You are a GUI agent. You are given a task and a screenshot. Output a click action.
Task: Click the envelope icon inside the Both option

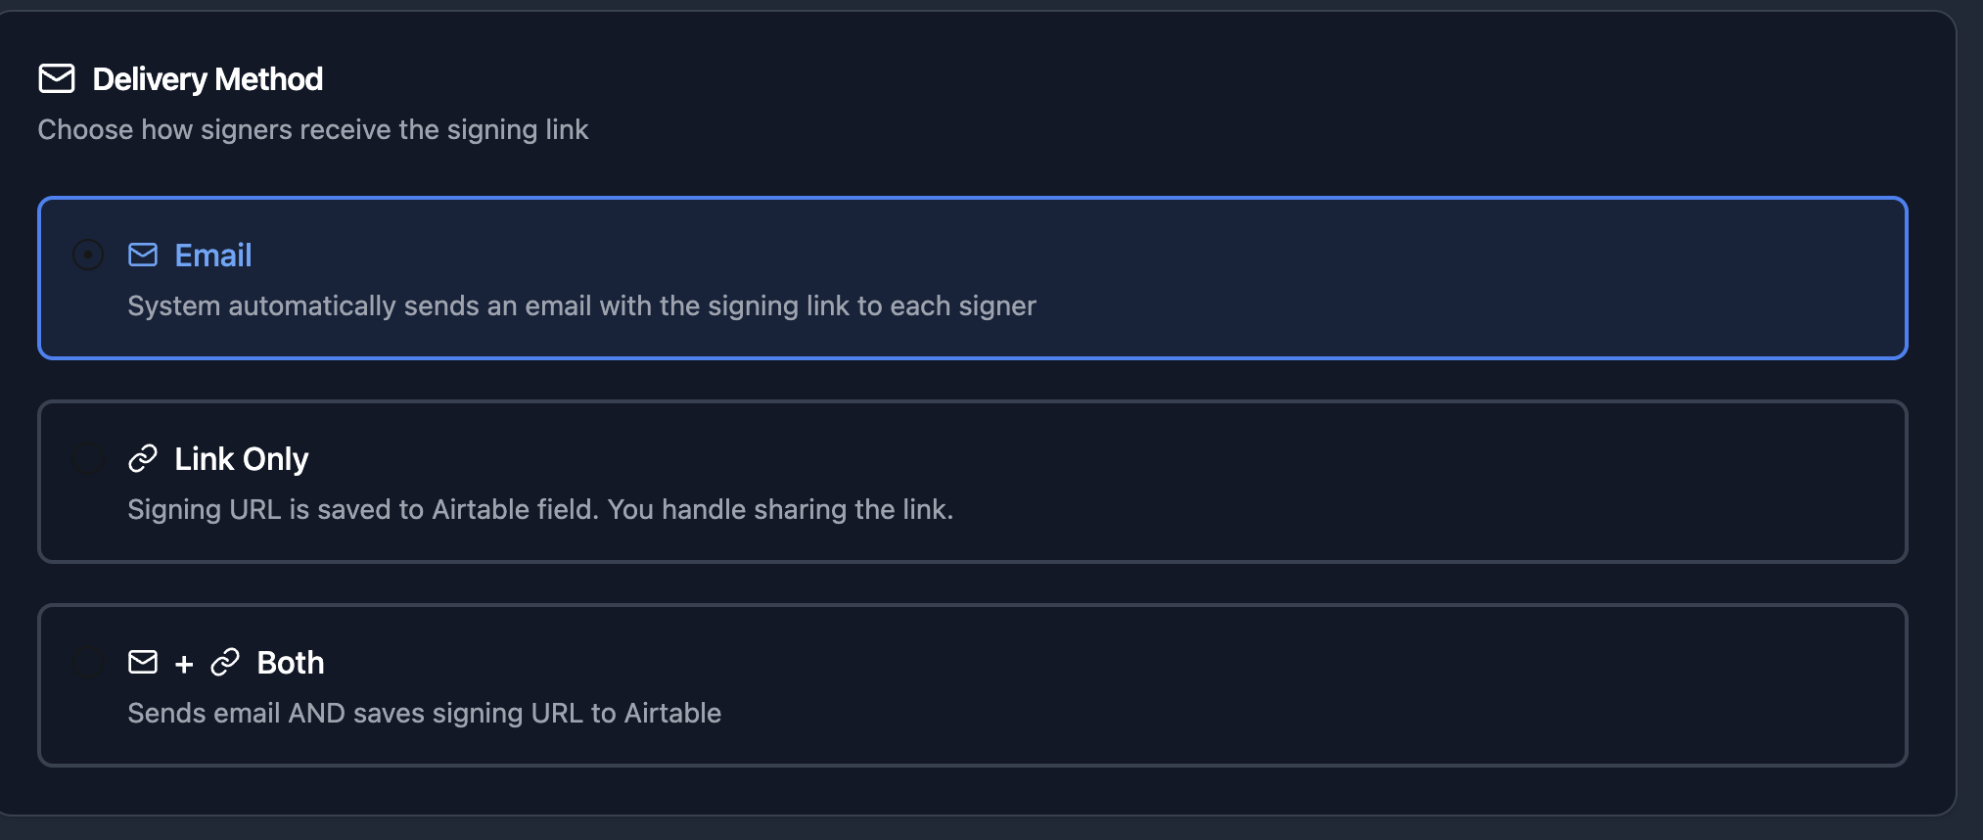pyautogui.click(x=143, y=662)
